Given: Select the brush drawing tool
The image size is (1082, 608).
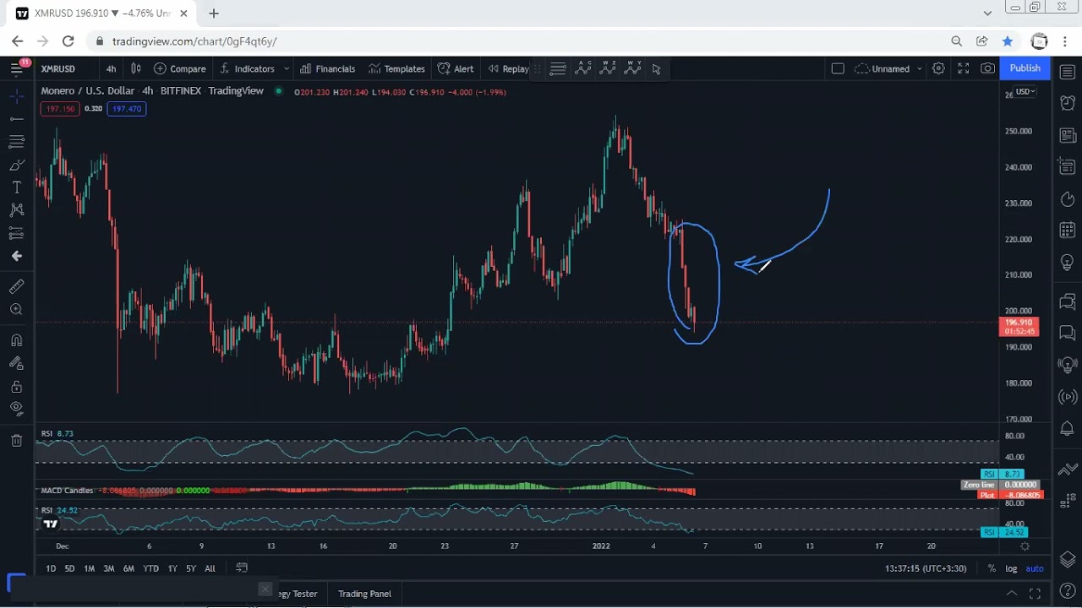Looking at the screenshot, I should (x=16, y=165).
